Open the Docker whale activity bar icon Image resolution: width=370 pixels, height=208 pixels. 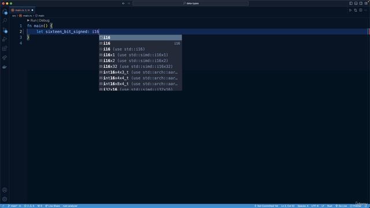pyautogui.click(x=5, y=67)
